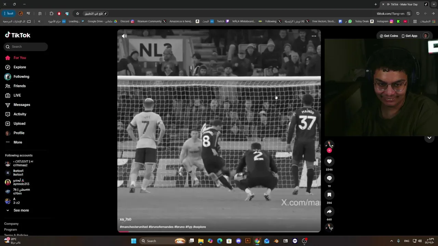The width and height of the screenshot is (438, 246).
Task: Reload the page in the browser
Action: pos(417,14)
